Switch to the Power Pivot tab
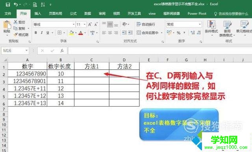 [x=197, y=13]
